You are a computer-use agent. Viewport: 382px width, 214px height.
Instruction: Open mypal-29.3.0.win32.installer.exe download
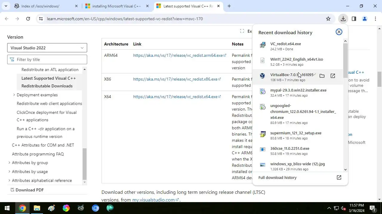[298, 92]
